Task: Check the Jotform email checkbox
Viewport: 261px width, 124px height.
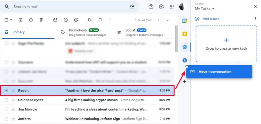Action: [6, 119]
